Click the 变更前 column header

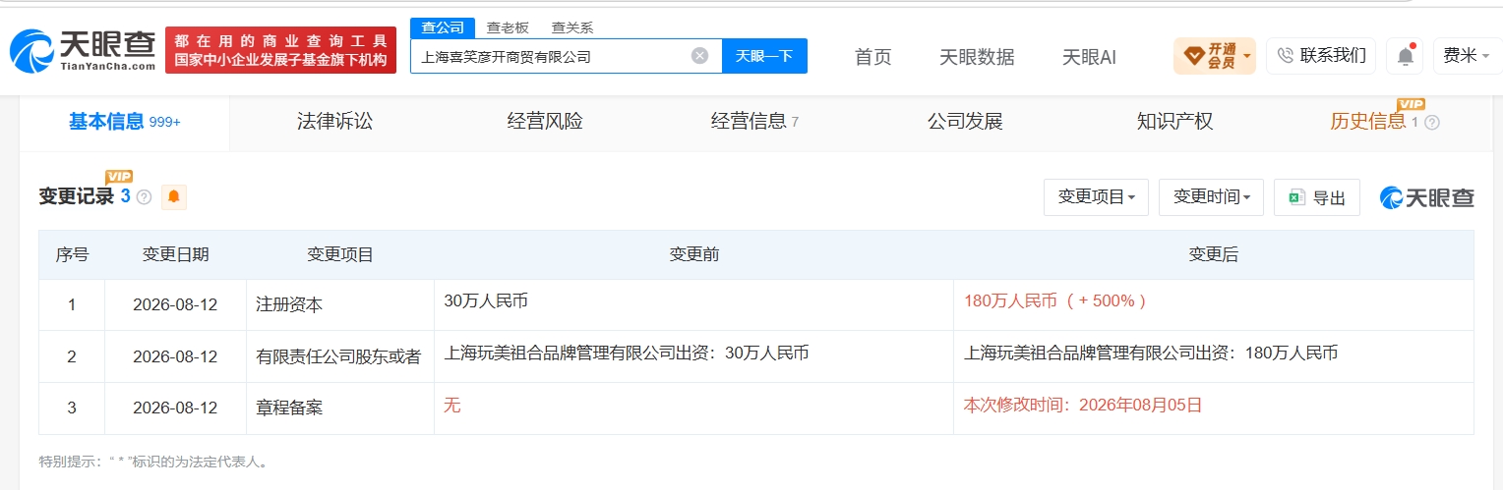pyautogui.click(x=693, y=255)
